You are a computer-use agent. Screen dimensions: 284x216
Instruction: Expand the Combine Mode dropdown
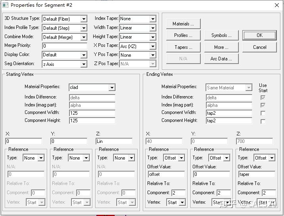[x=65, y=37]
